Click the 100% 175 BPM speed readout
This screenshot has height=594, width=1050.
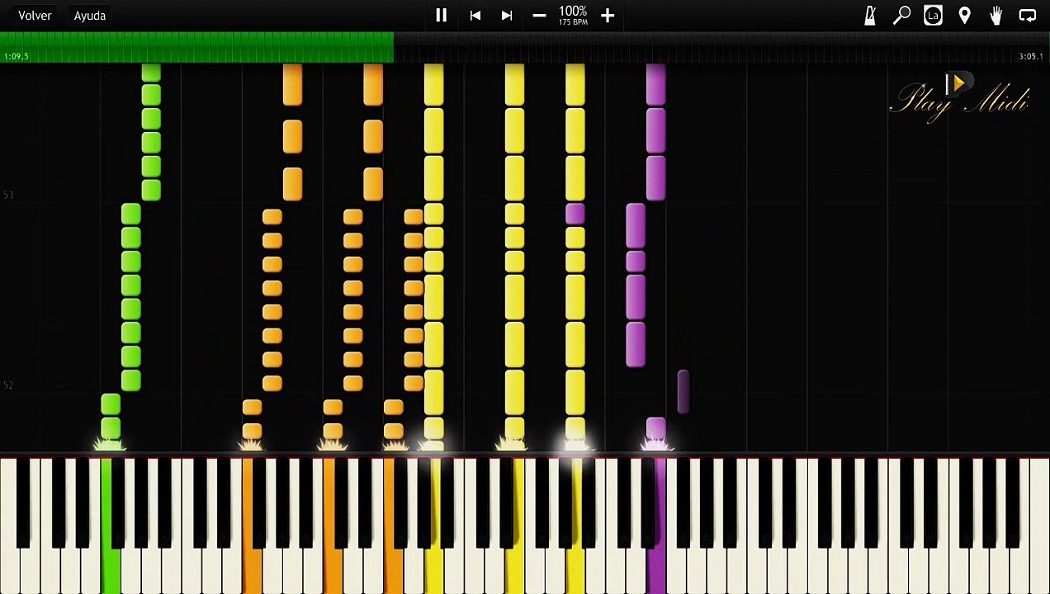coord(573,15)
